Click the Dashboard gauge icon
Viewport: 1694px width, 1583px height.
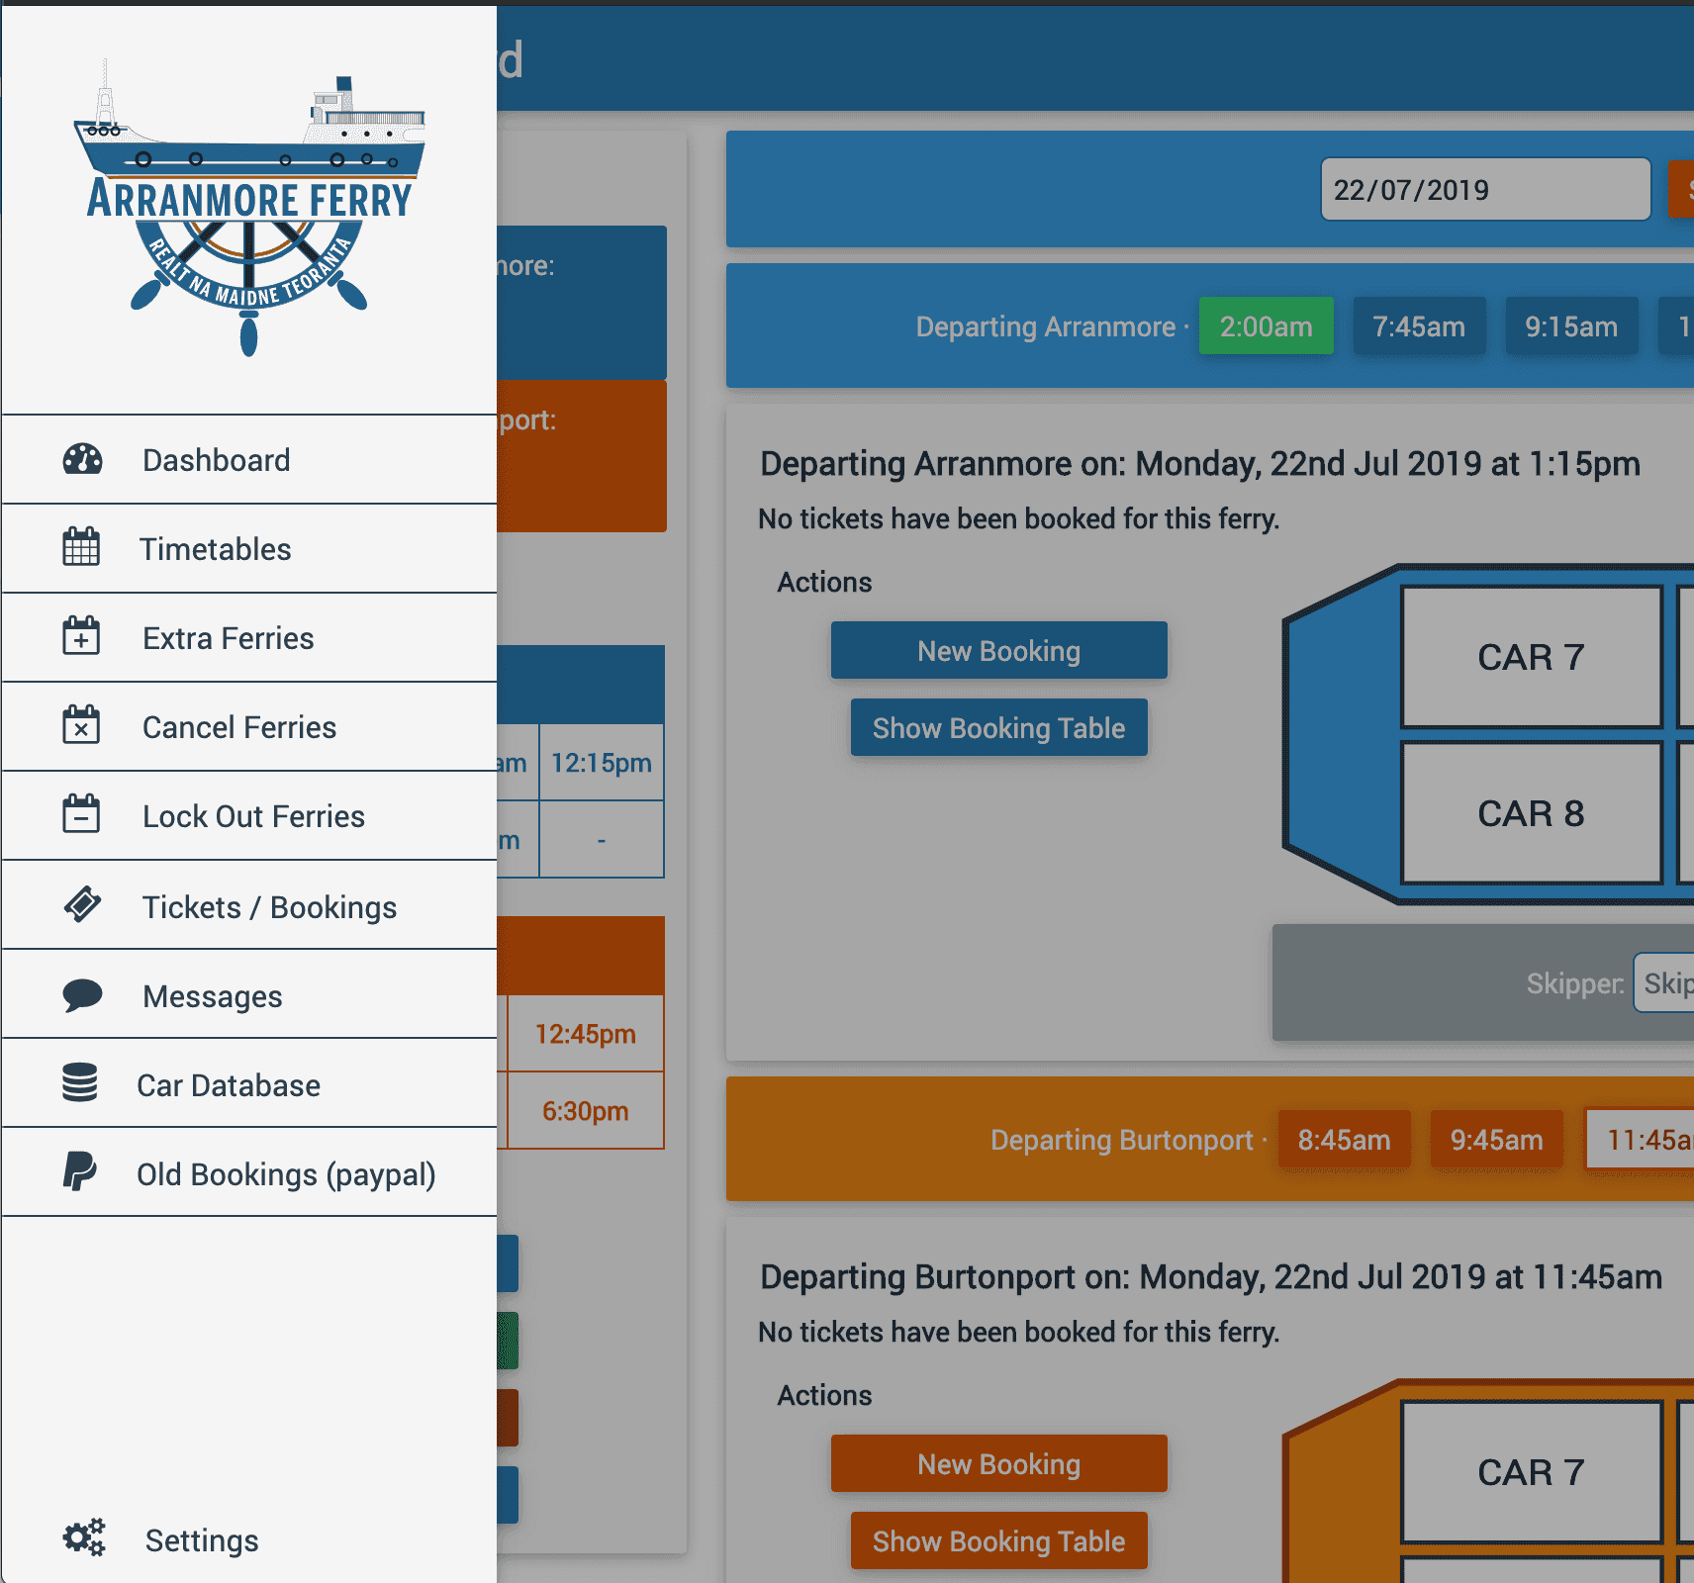click(x=82, y=460)
